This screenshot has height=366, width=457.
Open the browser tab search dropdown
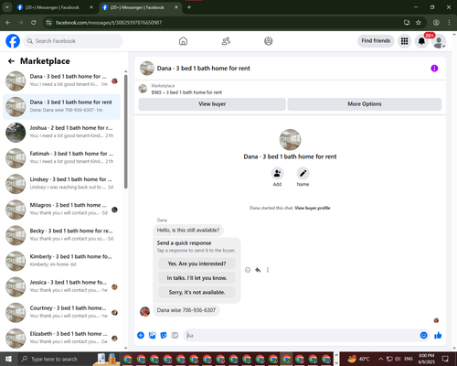tap(6, 7)
